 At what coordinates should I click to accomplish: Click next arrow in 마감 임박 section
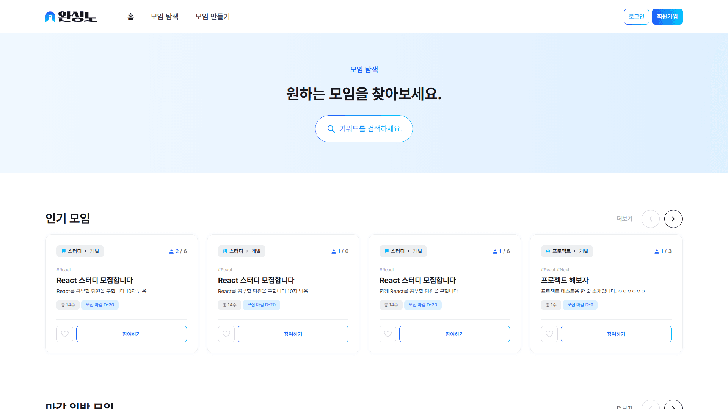[673, 406]
